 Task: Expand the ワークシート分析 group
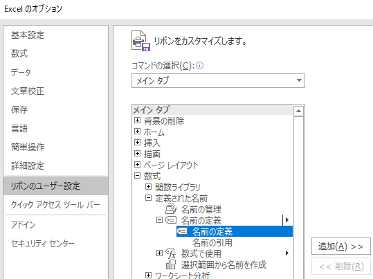point(148,276)
